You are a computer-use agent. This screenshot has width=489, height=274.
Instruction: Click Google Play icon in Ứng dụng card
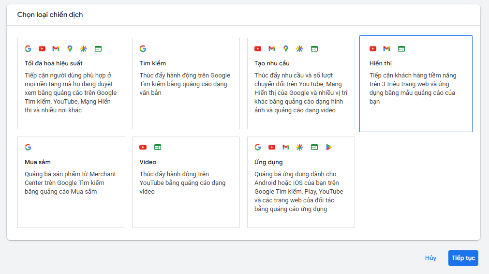point(329,147)
